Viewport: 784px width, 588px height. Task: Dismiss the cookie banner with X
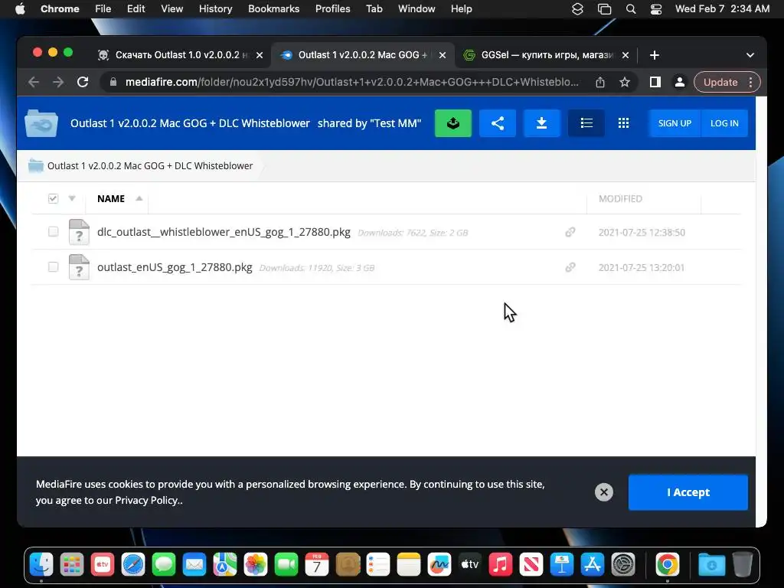click(x=604, y=492)
